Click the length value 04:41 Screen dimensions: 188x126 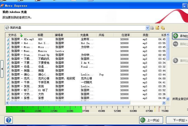click(x=162, y=82)
